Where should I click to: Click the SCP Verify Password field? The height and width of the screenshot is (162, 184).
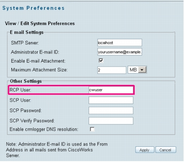[x=111, y=121]
